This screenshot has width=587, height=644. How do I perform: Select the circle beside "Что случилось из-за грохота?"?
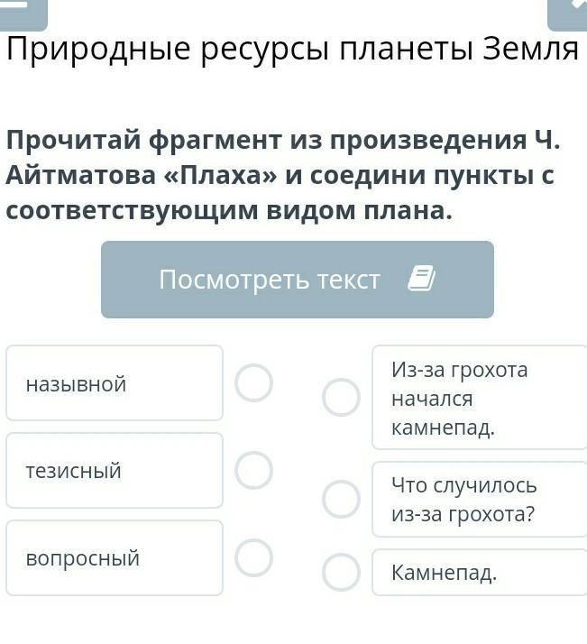[341, 499]
